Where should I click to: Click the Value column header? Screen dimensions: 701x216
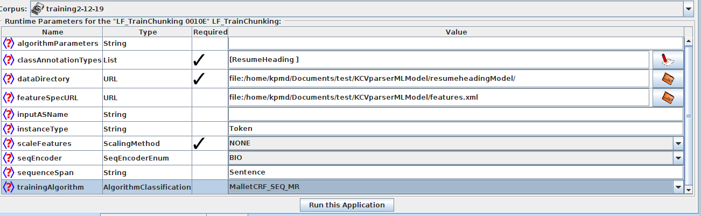tap(456, 32)
